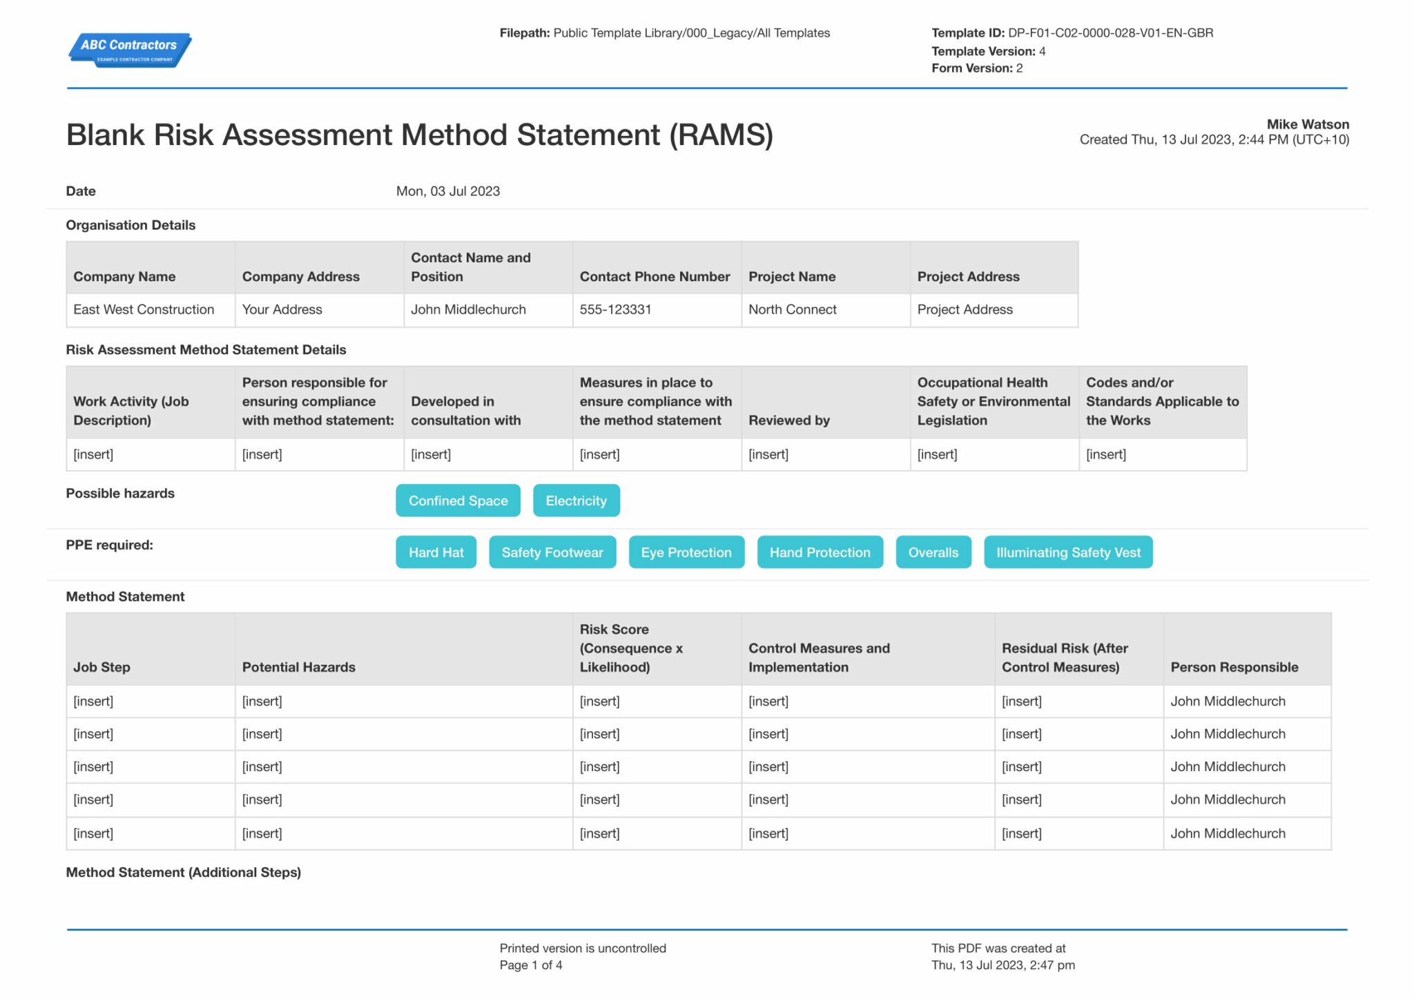Click the Company Name cell East West Construction
Image resolution: width=1414 pixels, height=999 pixels.
(x=143, y=309)
